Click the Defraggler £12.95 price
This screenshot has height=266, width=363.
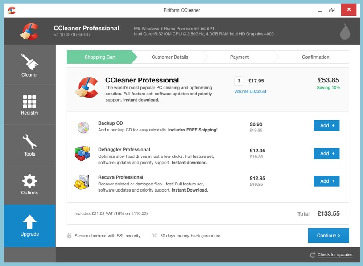[x=257, y=151]
